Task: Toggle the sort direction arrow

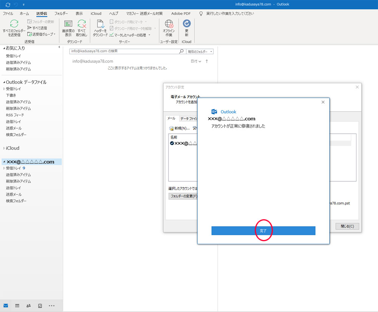Action: 207,61
